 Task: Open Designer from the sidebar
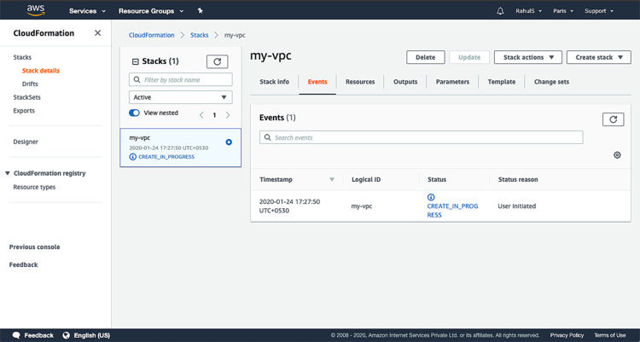click(26, 142)
